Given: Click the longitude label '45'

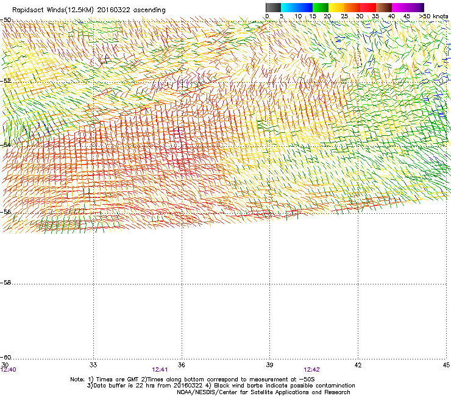Looking at the screenshot, I should coord(446,365).
